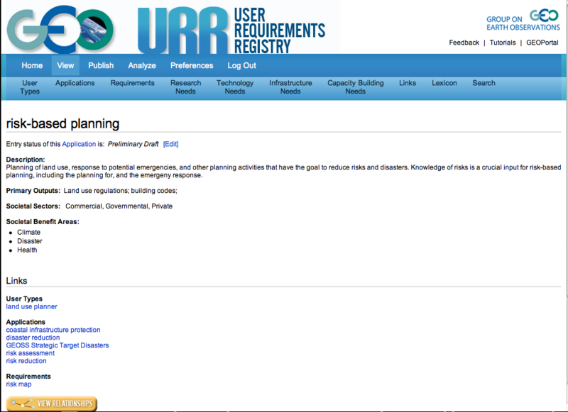Select the Publish menu item
The width and height of the screenshot is (568, 412).
point(101,65)
